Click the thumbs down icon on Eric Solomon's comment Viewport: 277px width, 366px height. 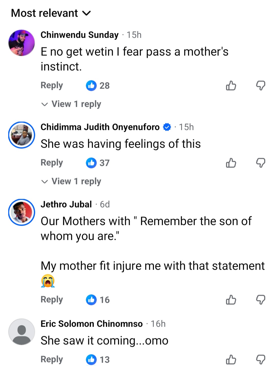261,359
